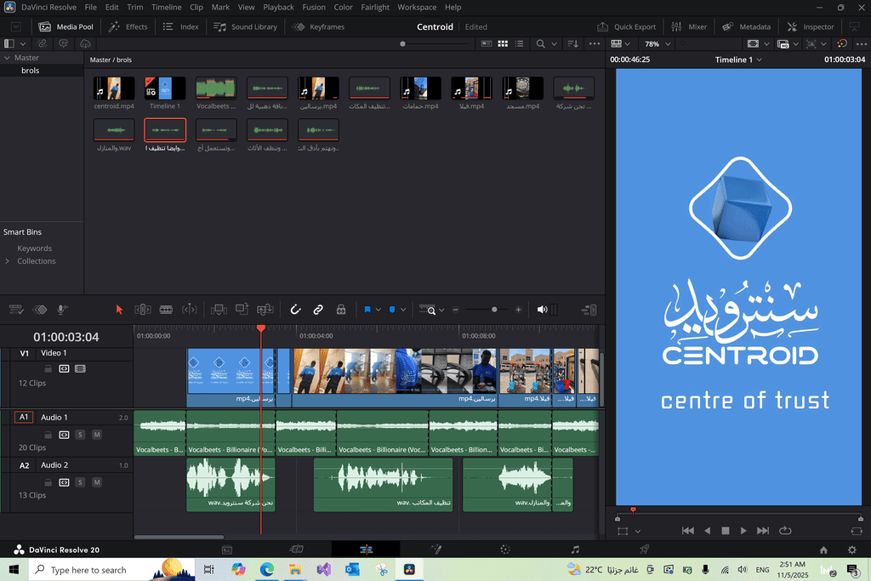Open project settings gear icon
The height and width of the screenshot is (581, 871).
coord(851,550)
